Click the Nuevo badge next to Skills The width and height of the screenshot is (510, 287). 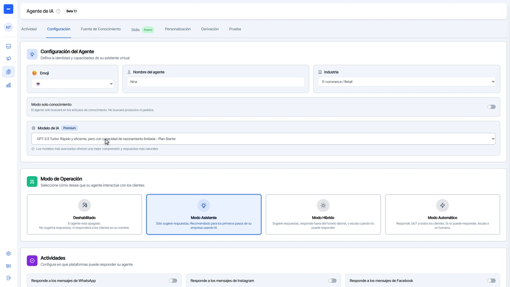coord(148,30)
